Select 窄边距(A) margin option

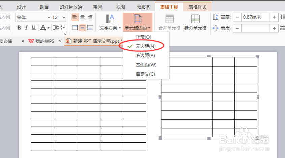[146, 55]
